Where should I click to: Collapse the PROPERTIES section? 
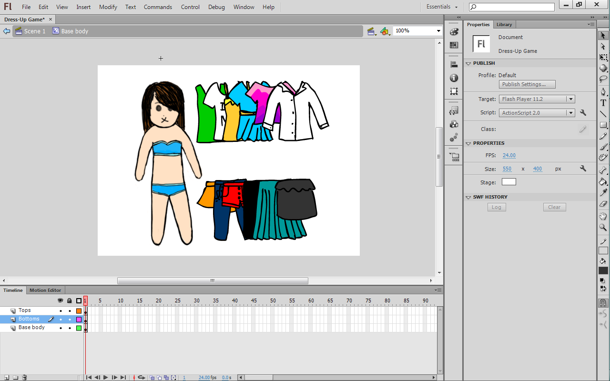point(468,143)
